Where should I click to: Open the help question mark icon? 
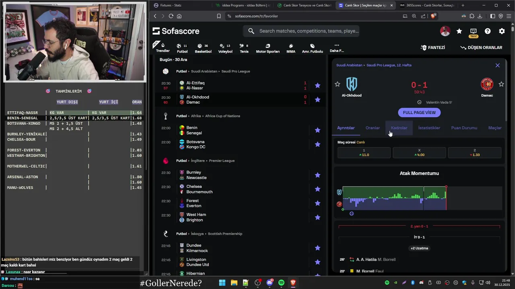point(488,31)
